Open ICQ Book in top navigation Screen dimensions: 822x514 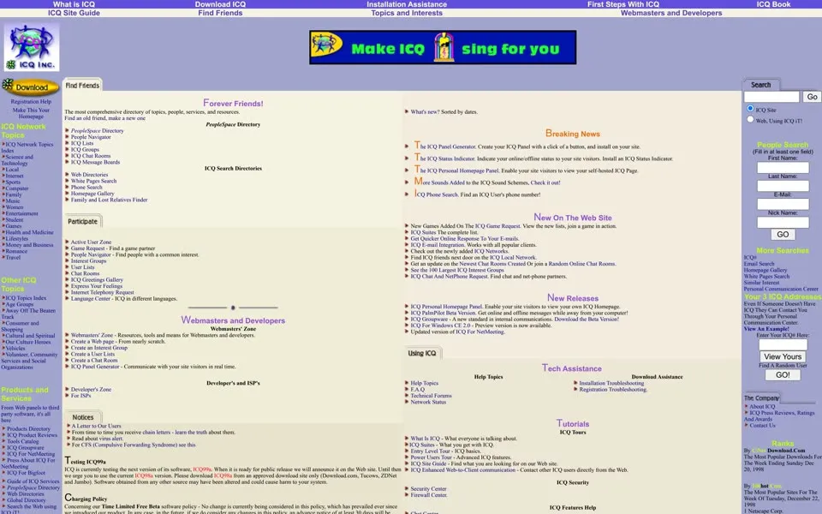point(773,4)
